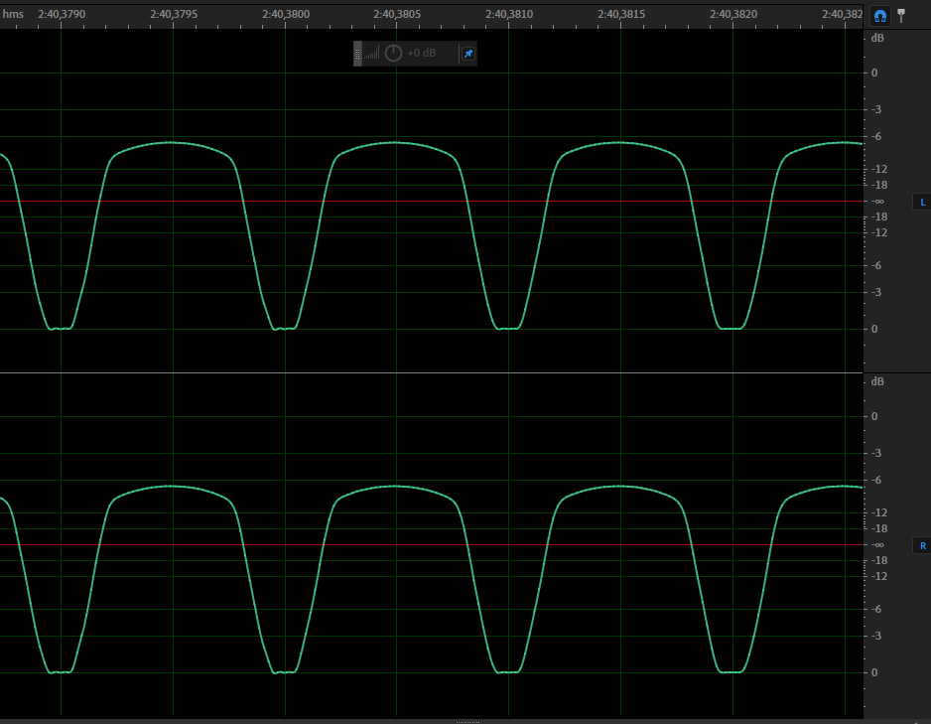Click the panel divider grip at the bottom edge

point(467,721)
